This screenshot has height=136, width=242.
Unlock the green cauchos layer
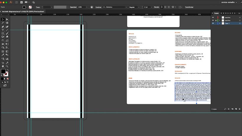click(x=216, y=20)
